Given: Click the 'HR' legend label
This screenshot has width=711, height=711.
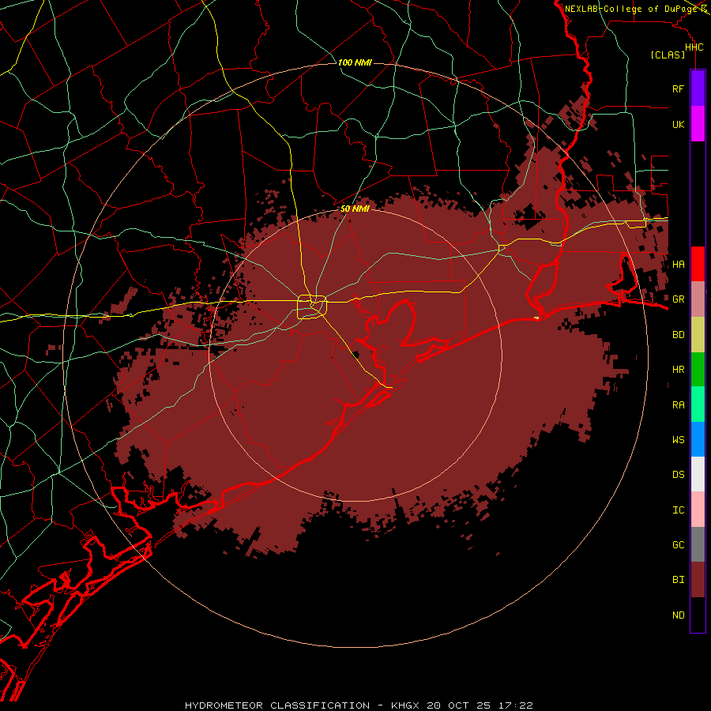Looking at the screenshot, I should point(679,370).
